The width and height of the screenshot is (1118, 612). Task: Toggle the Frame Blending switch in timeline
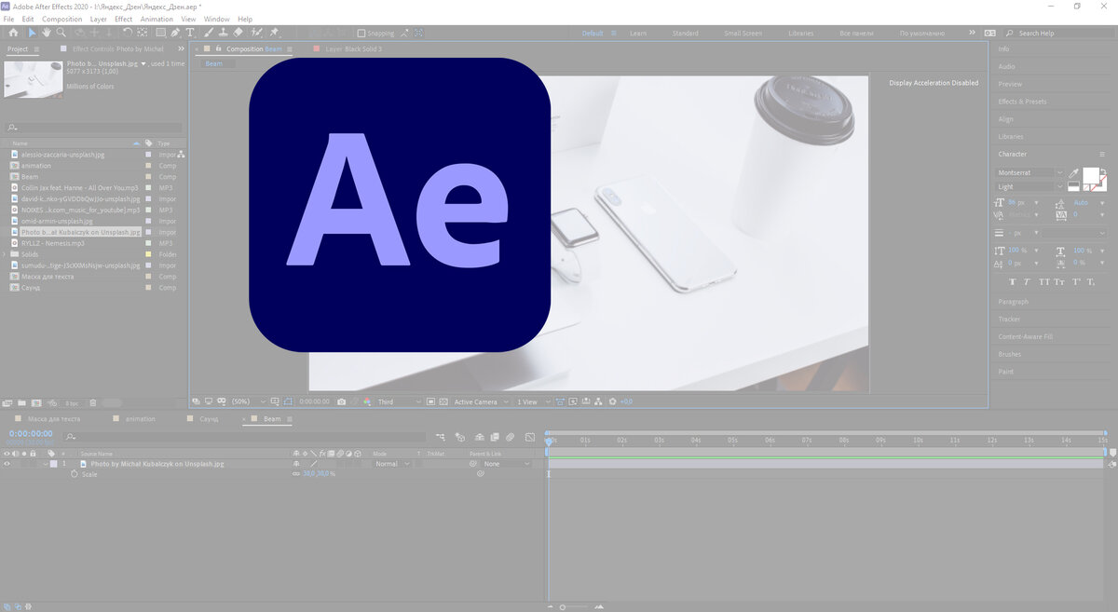pyautogui.click(x=495, y=437)
